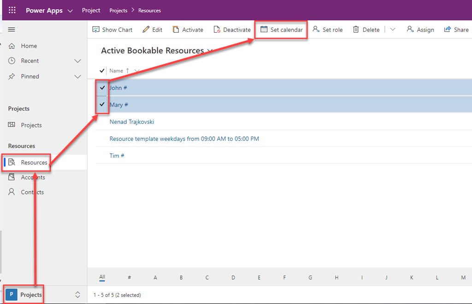Toggle the select-all checkmark in header

(102, 71)
